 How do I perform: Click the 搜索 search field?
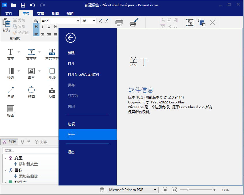tap(30, 150)
